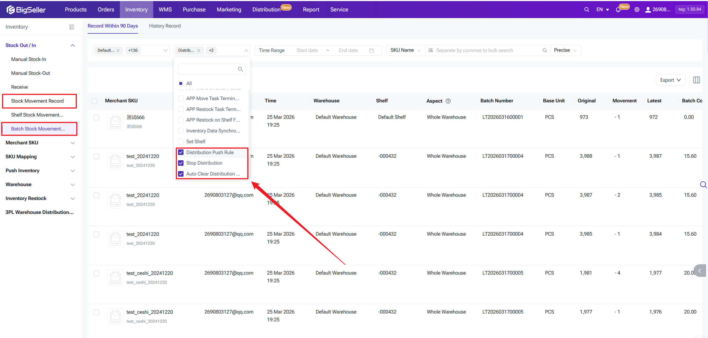Viewport: 708px width, 338px height.
Task: Open the Purchase top menu
Action: pyautogui.click(x=194, y=9)
